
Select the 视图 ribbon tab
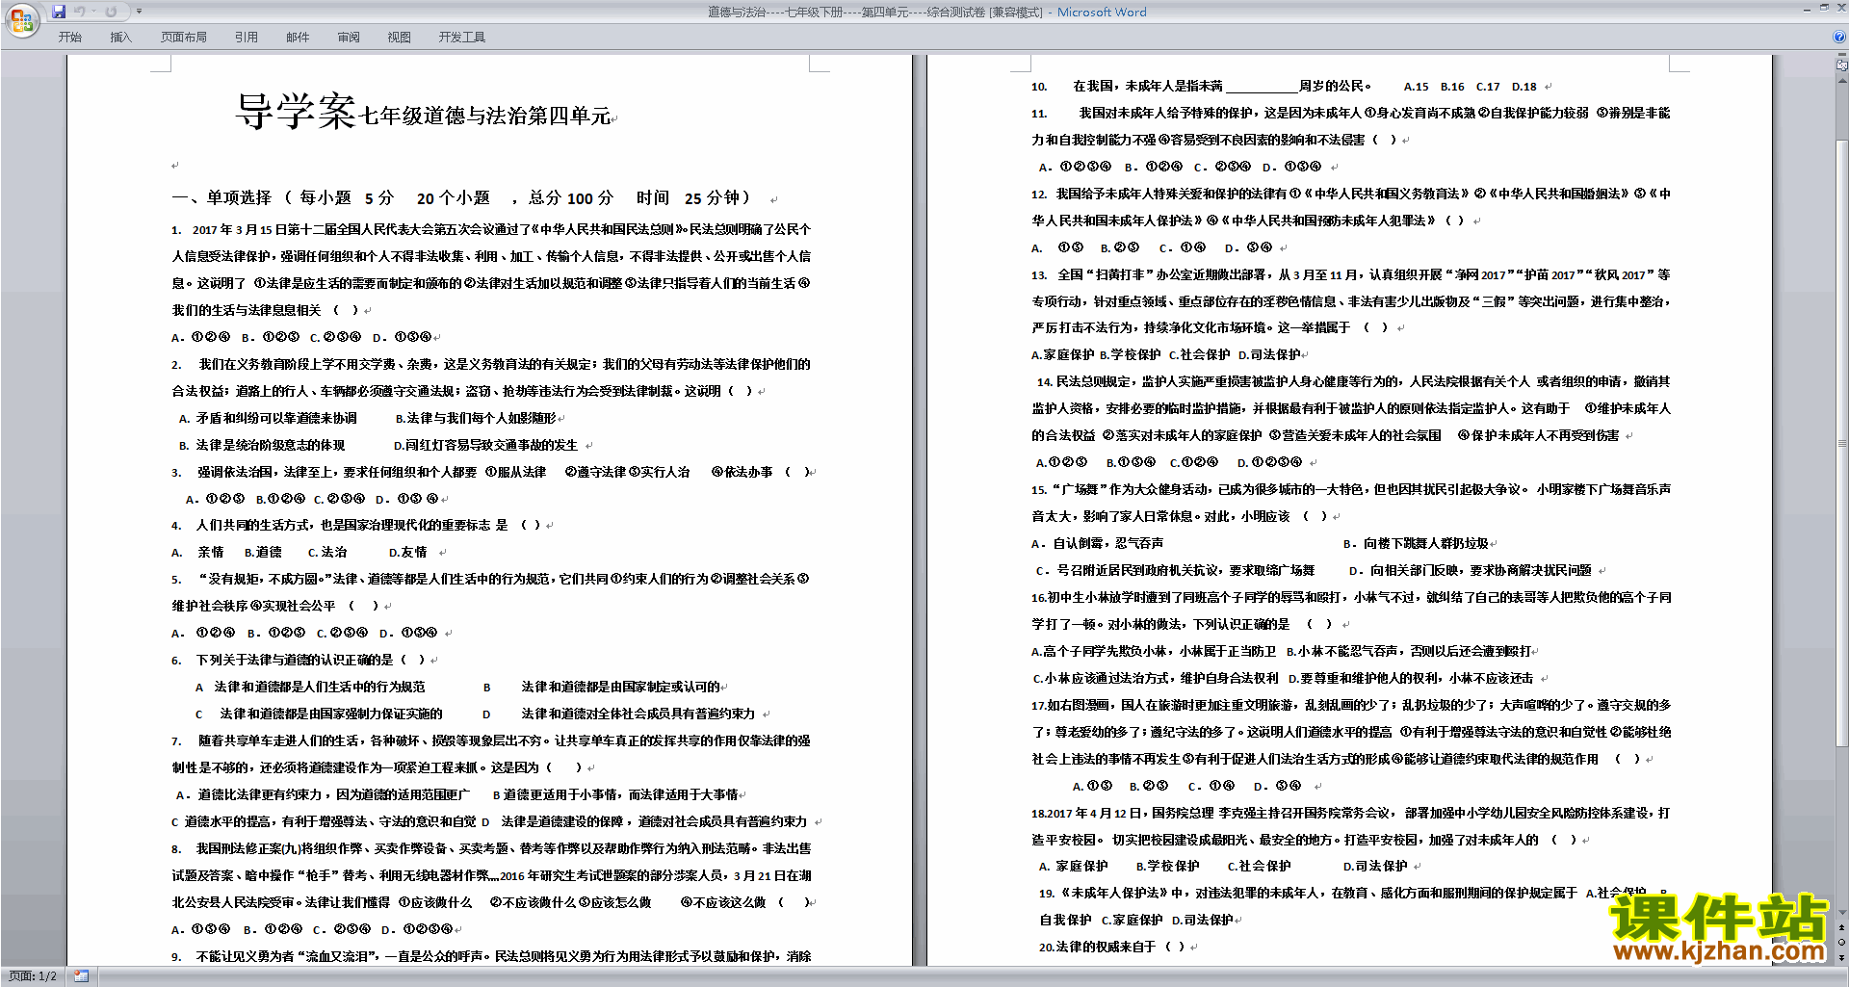pyautogui.click(x=400, y=38)
